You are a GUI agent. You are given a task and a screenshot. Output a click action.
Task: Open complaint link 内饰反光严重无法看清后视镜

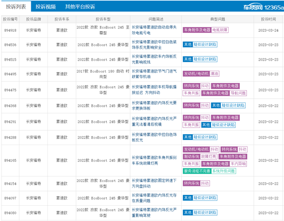[x=154, y=121]
